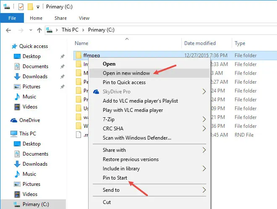
Task: Expand the chevron before This PC breadcrumb
Action: [57, 30]
